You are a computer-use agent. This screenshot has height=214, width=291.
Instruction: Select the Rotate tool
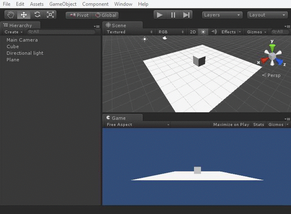[37, 15]
